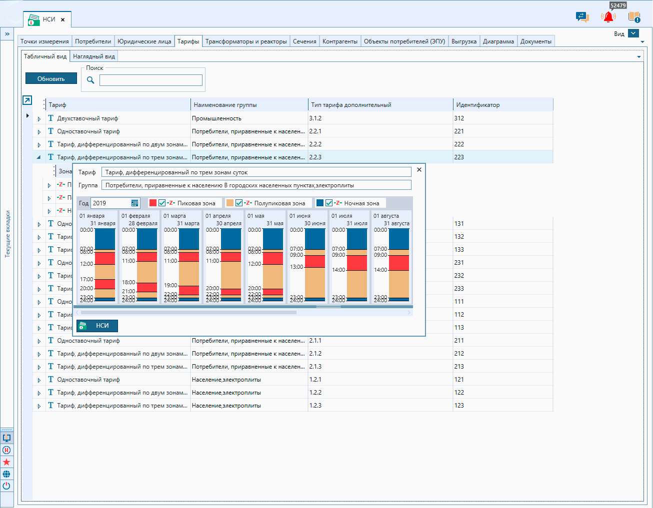The image size is (653, 508).
Task: Click the globe icon in left sidebar
Action: click(6, 474)
